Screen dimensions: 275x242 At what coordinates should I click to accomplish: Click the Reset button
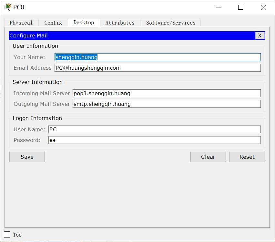point(247,157)
